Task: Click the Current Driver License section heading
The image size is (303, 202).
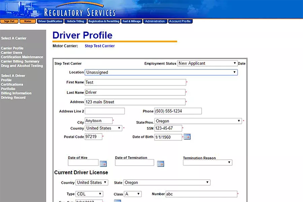Action: tap(81, 172)
